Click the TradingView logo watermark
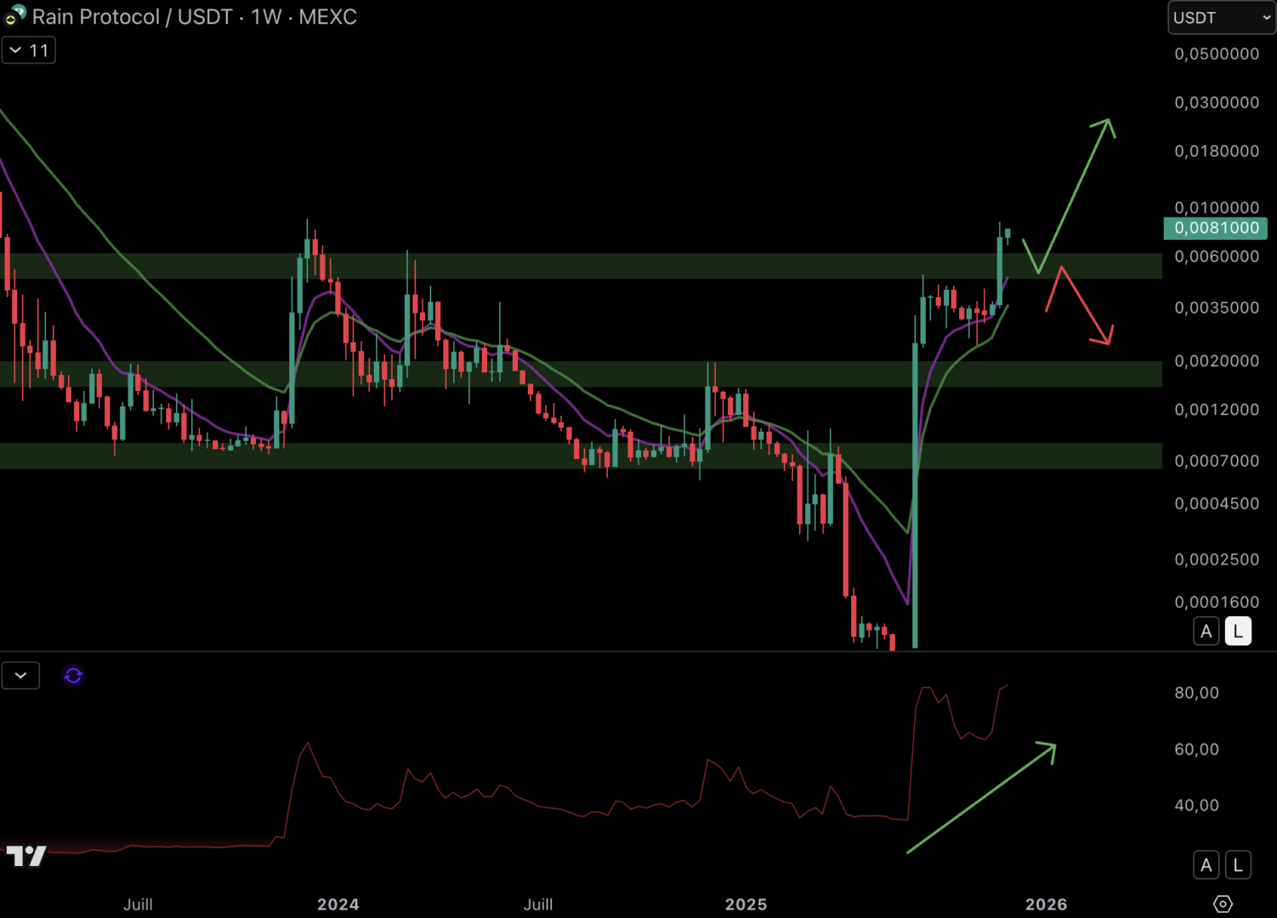 click(x=26, y=856)
